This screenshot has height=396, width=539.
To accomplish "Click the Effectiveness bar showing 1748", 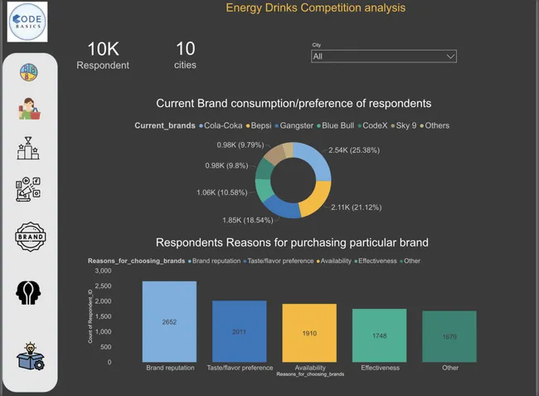I will [x=380, y=335].
